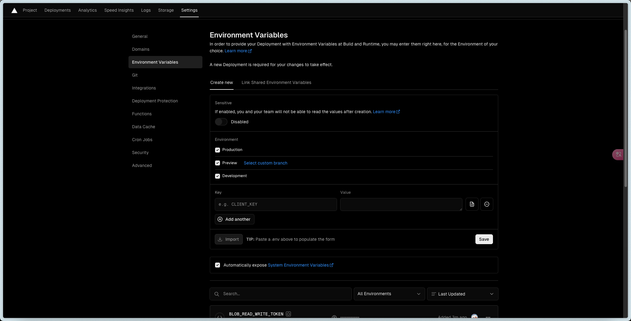Save the environment variable
This screenshot has width=631, height=321.
[x=484, y=239]
